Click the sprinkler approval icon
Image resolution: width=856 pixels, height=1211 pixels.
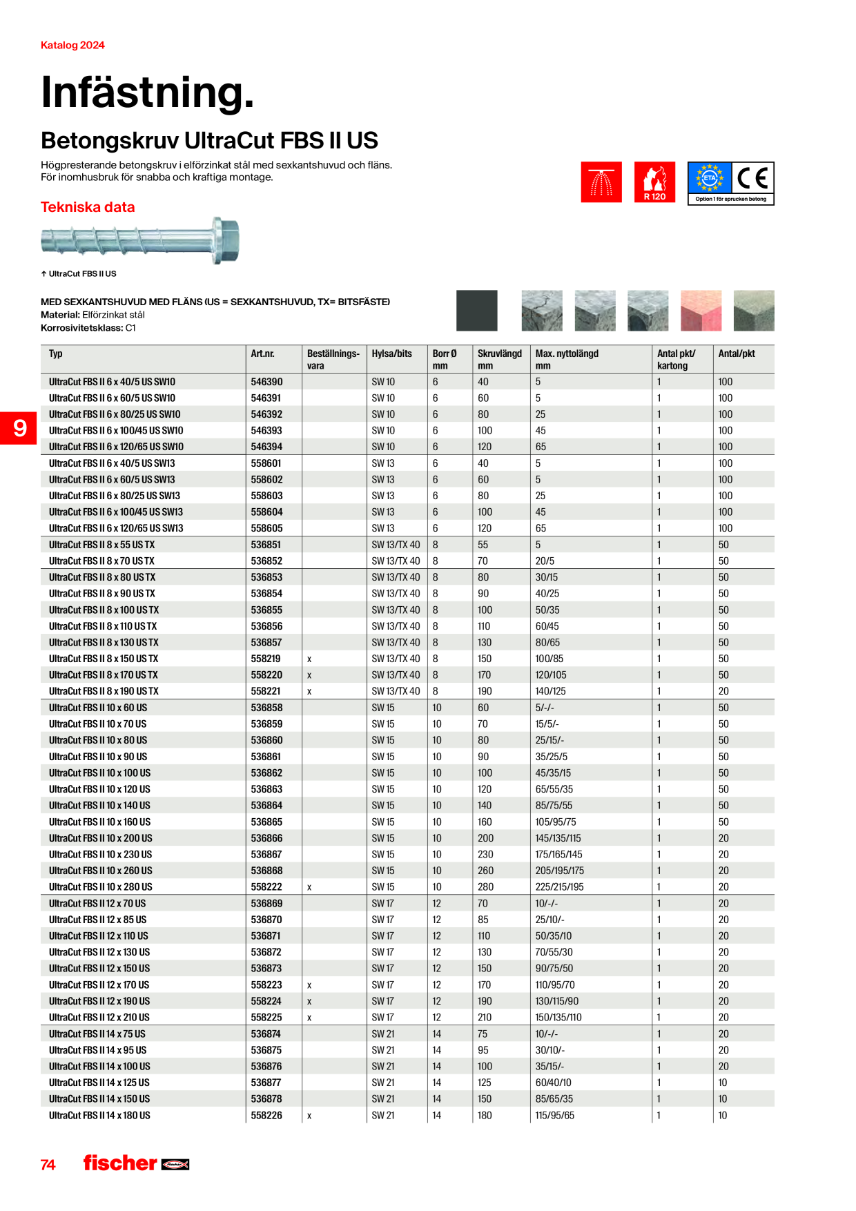[x=601, y=182]
